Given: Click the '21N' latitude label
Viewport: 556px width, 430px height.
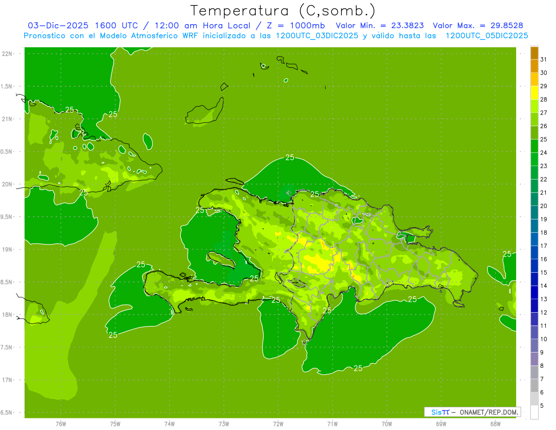Looking at the screenshot, I should coord(7,119).
